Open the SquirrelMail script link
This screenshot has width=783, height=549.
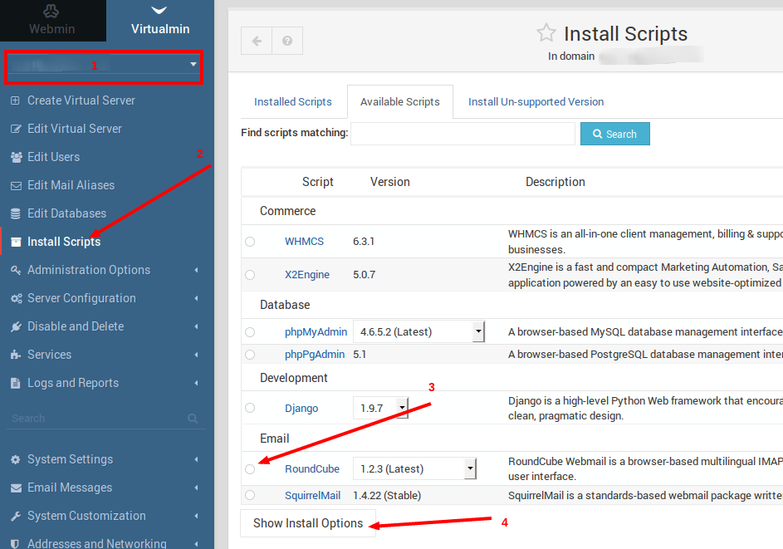(x=312, y=496)
